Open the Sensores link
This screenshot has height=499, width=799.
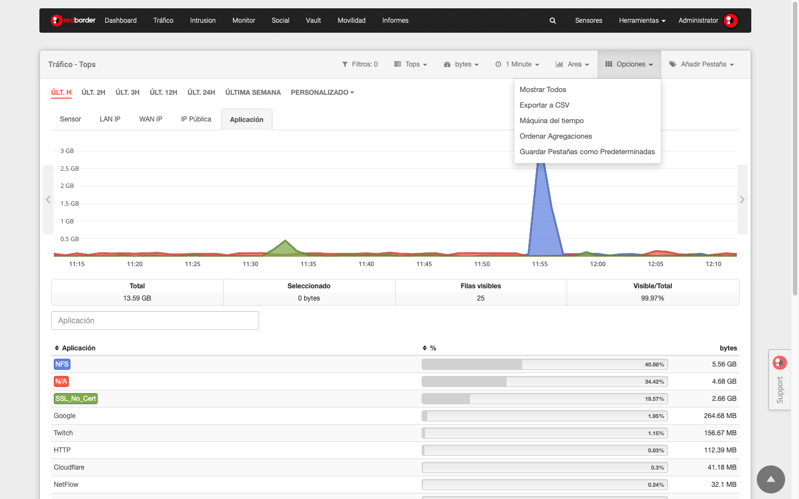589,21
